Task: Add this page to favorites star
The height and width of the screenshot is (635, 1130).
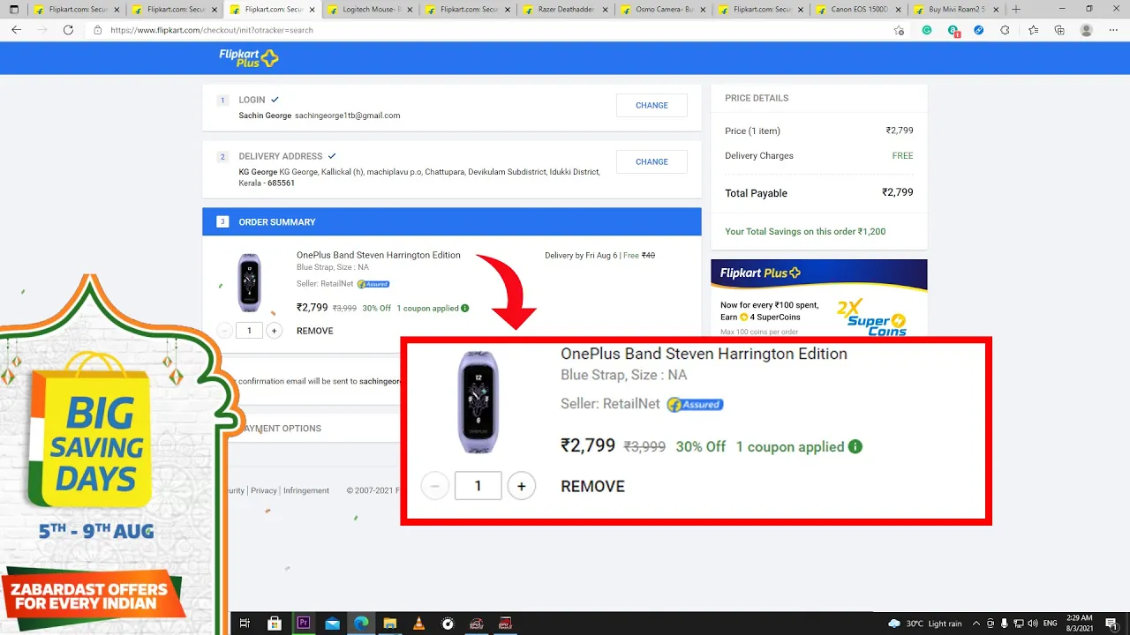Action: pos(899,30)
